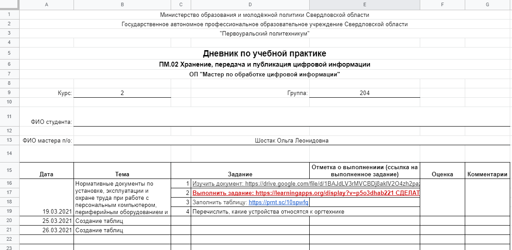Select column A header

pyautogui.click(x=47, y=4)
